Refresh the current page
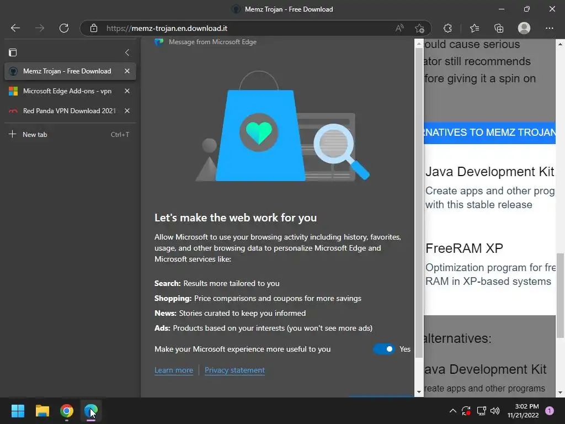Image resolution: width=565 pixels, height=424 pixels. (64, 28)
